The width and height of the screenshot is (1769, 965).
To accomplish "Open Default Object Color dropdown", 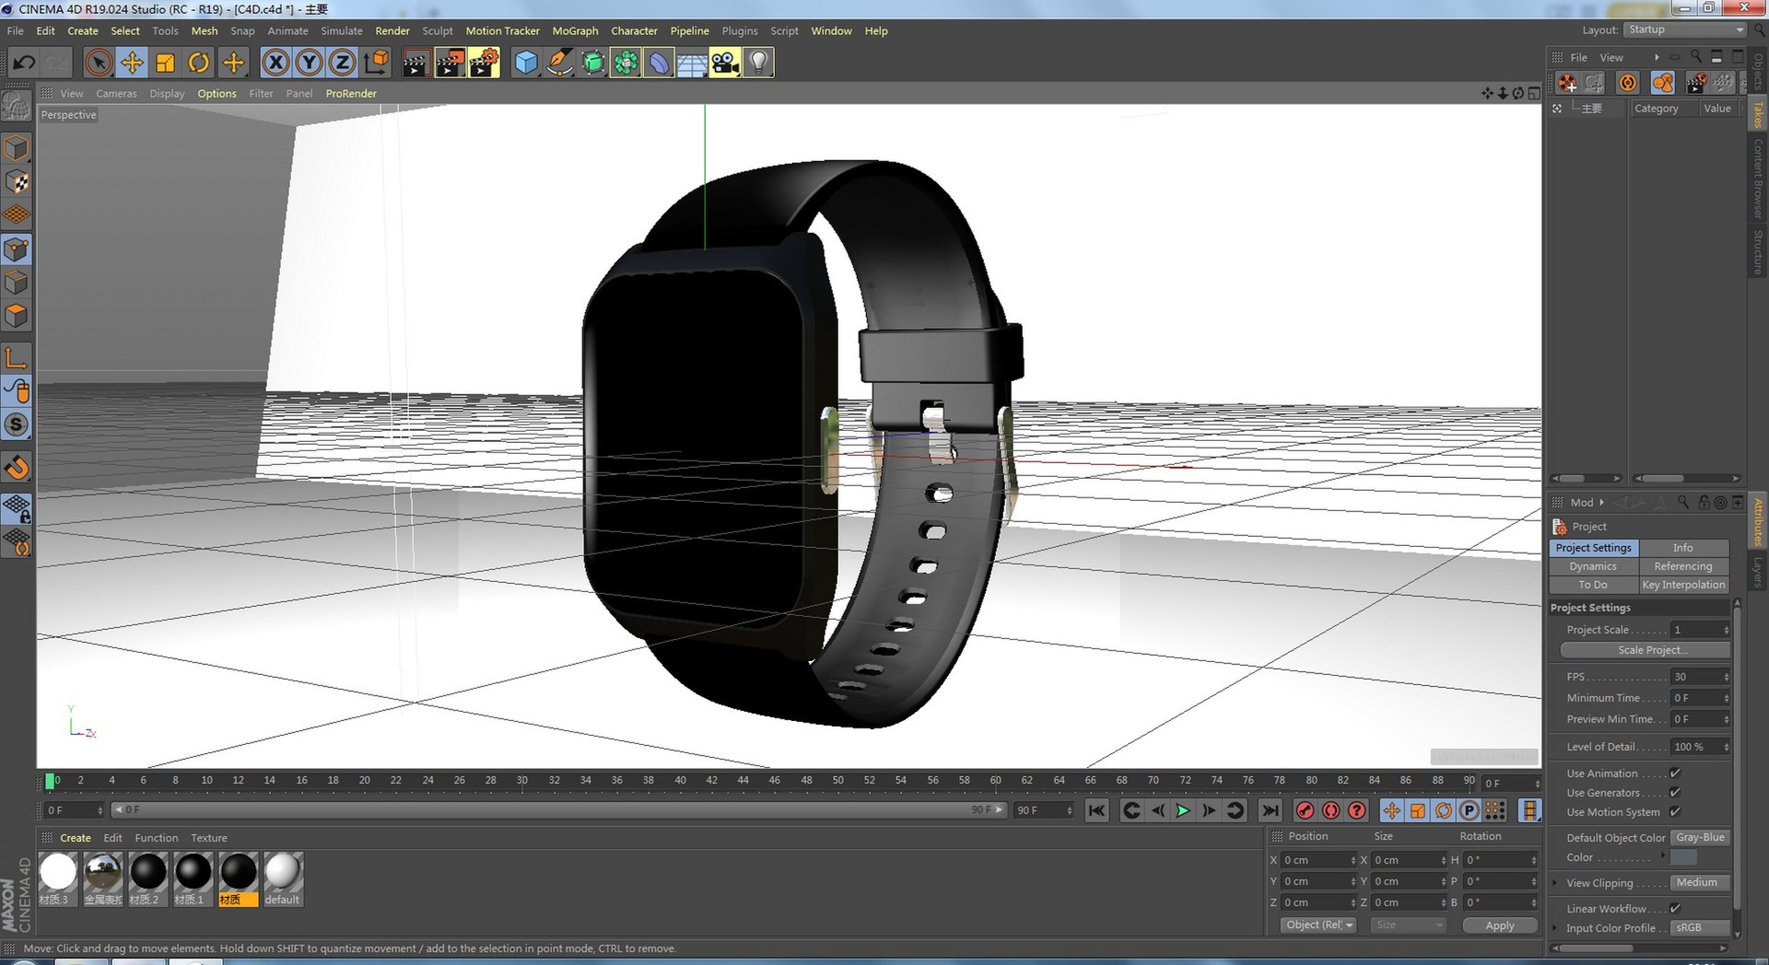I will click(1701, 838).
